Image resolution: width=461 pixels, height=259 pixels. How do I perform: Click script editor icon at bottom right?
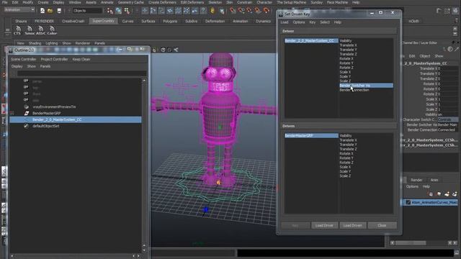coord(457,253)
